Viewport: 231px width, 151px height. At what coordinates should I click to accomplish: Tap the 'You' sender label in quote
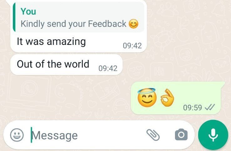coord(28,11)
